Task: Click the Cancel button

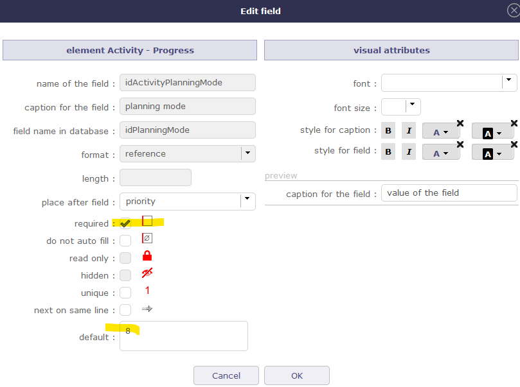Action: click(x=226, y=375)
